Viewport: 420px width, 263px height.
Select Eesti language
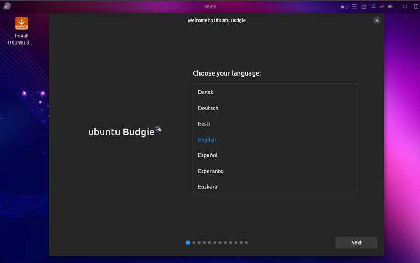point(275,124)
